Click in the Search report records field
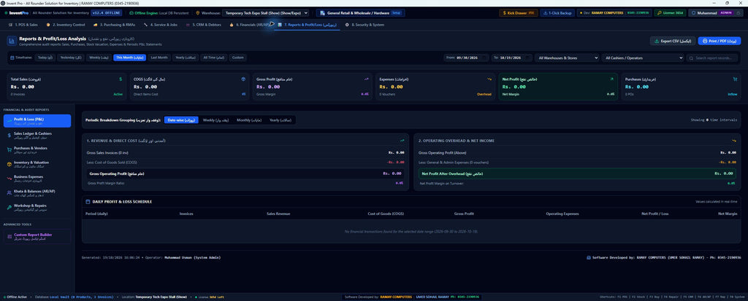Screen dimensions: 748x301 click(x=711, y=58)
